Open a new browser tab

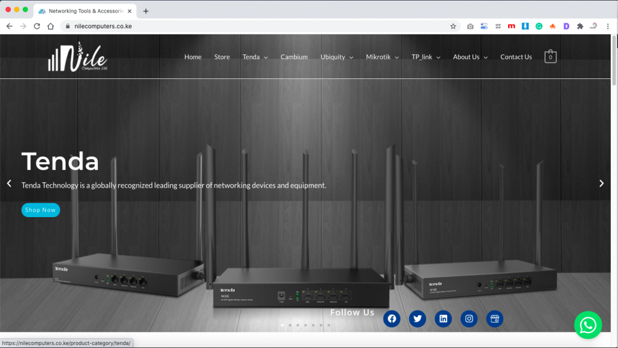(x=146, y=11)
